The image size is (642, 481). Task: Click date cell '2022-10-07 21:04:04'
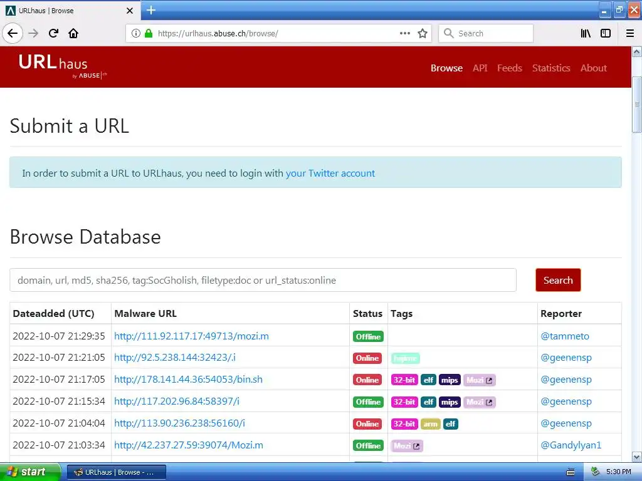click(x=59, y=423)
